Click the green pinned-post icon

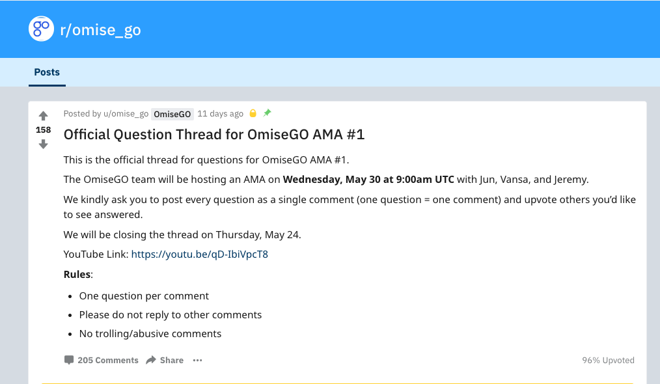tap(267, 113)
